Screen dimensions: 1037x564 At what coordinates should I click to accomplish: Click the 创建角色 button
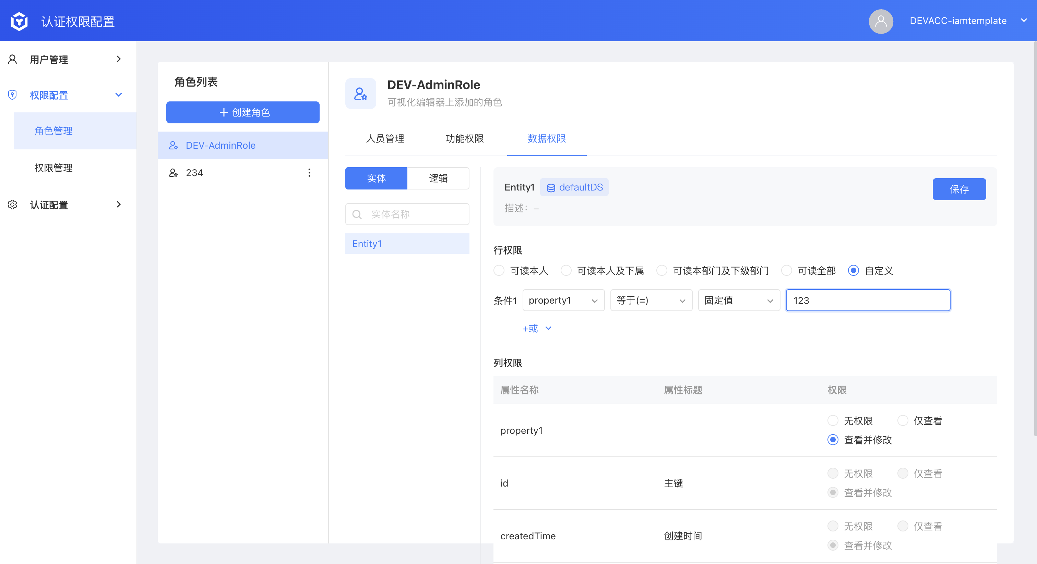coord(243,112)
